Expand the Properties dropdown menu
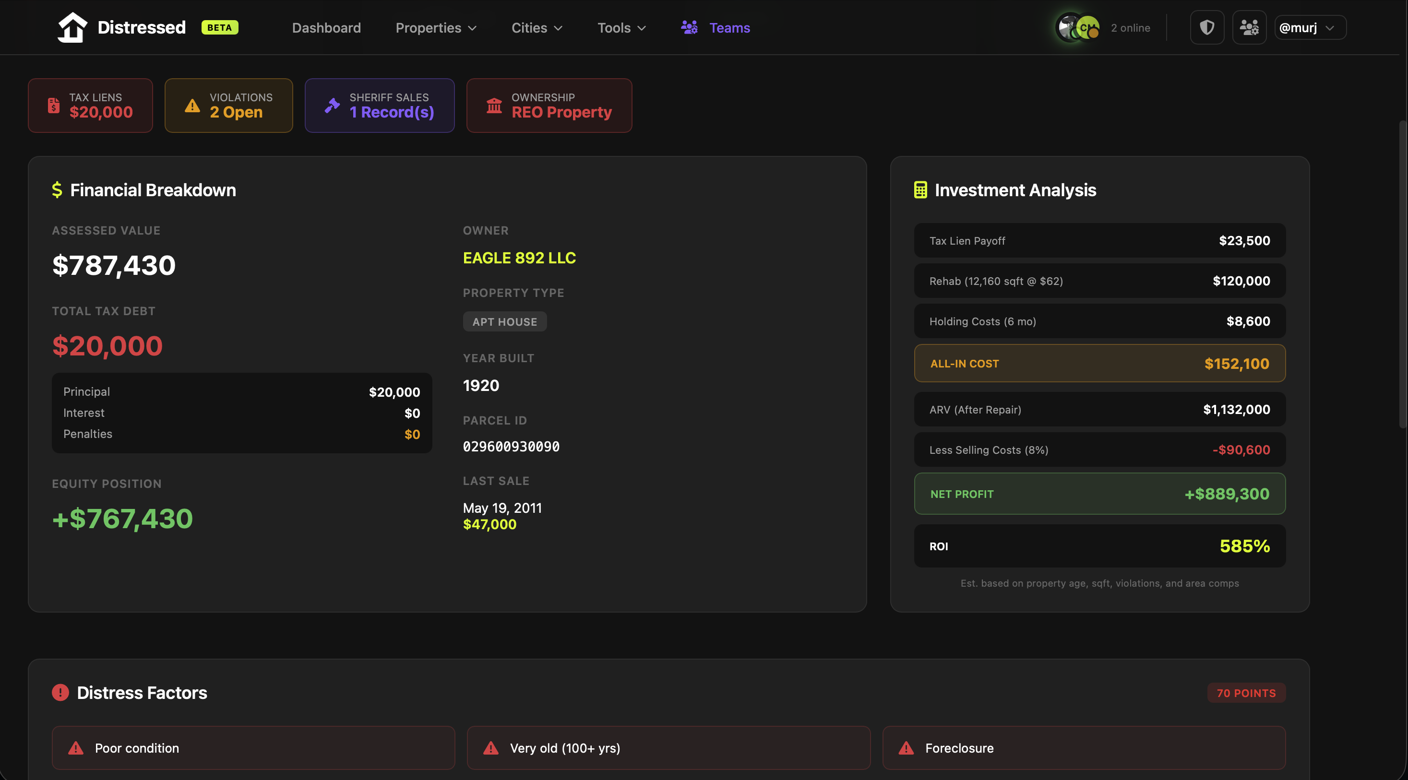Screen dimensions: 1408x780 (x=436, y=28)
